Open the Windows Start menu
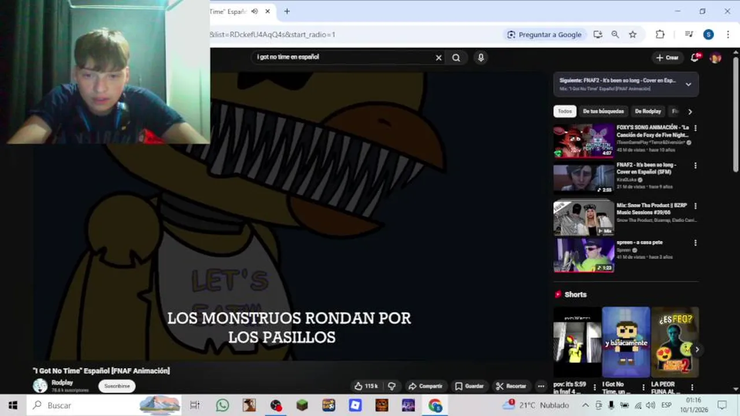740x416 pixels. coord(13,405)
